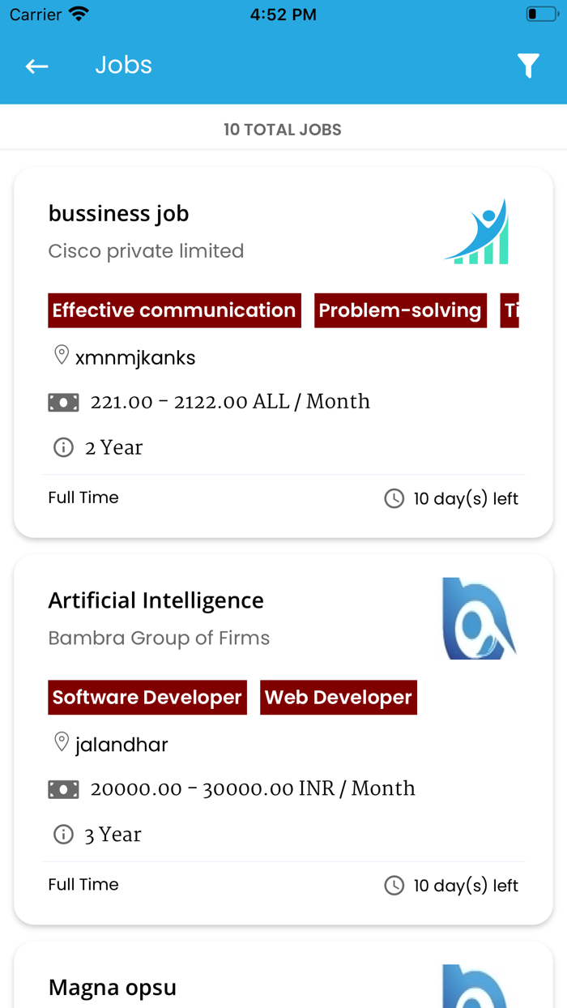Screen dimensions: 567x1008
Task: Select the Effective communication skill tag
Action: coord(174,310)
